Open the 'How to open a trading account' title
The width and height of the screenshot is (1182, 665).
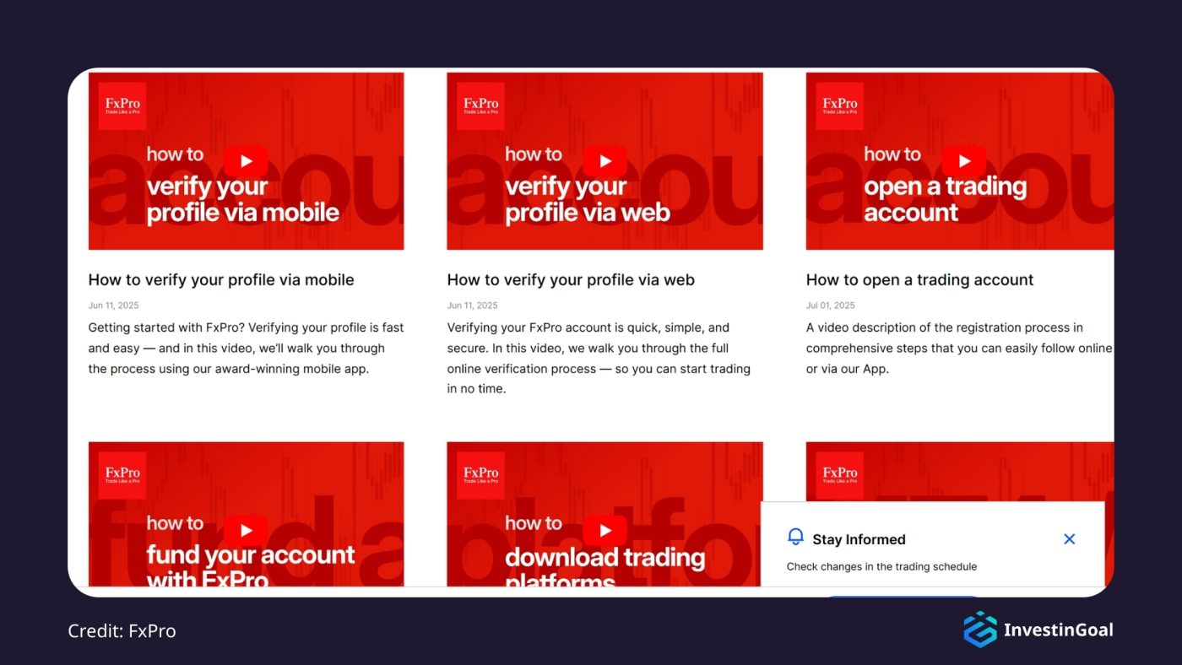[919, 280]
